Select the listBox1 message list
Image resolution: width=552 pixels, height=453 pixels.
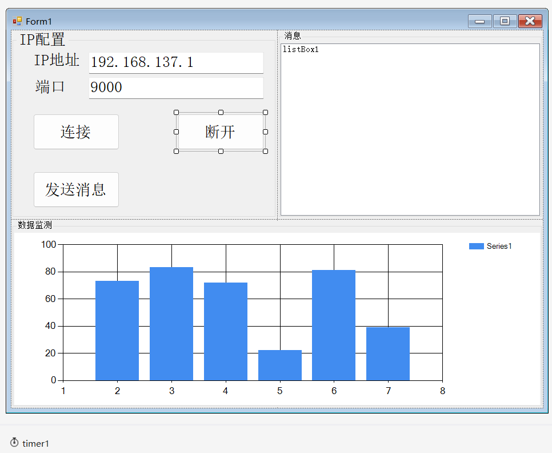(410, 129)
